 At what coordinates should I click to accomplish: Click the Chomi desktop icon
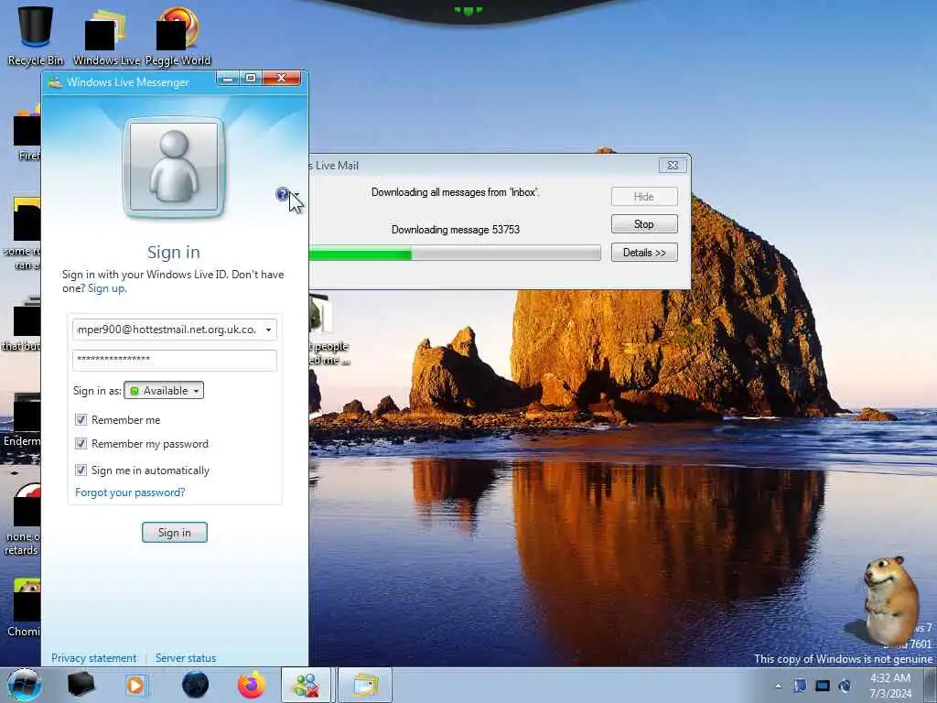pos(26,607)
